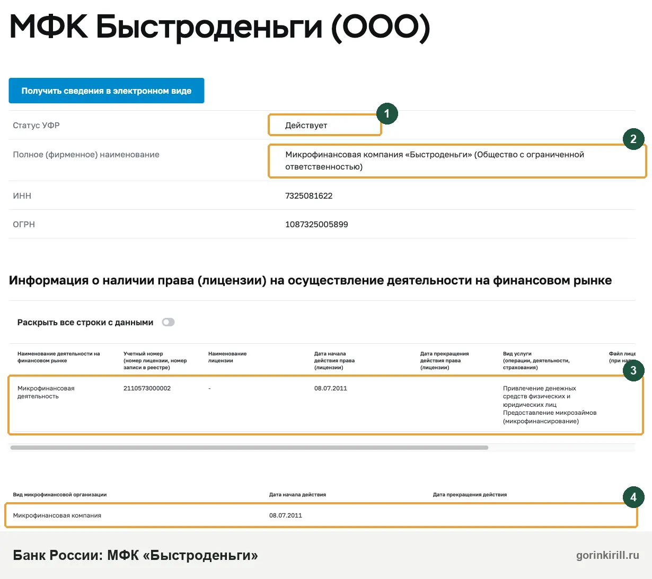Viewport: 652px width, 579px height.
Task: Click 'Предоставление микрозаймов (микрофинансирование)' text
Action: pyautogui.click(x=550, y=417)
